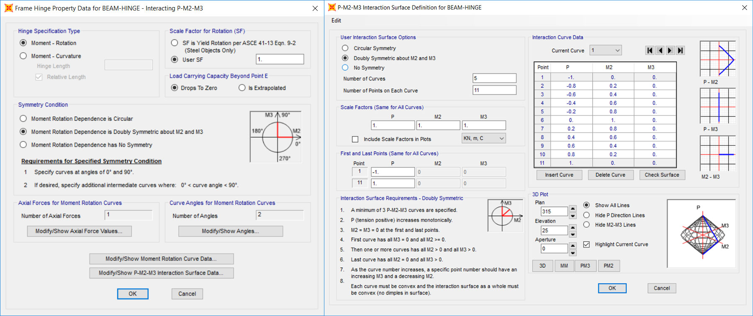Click the Check Surface button

pos(662,175)
